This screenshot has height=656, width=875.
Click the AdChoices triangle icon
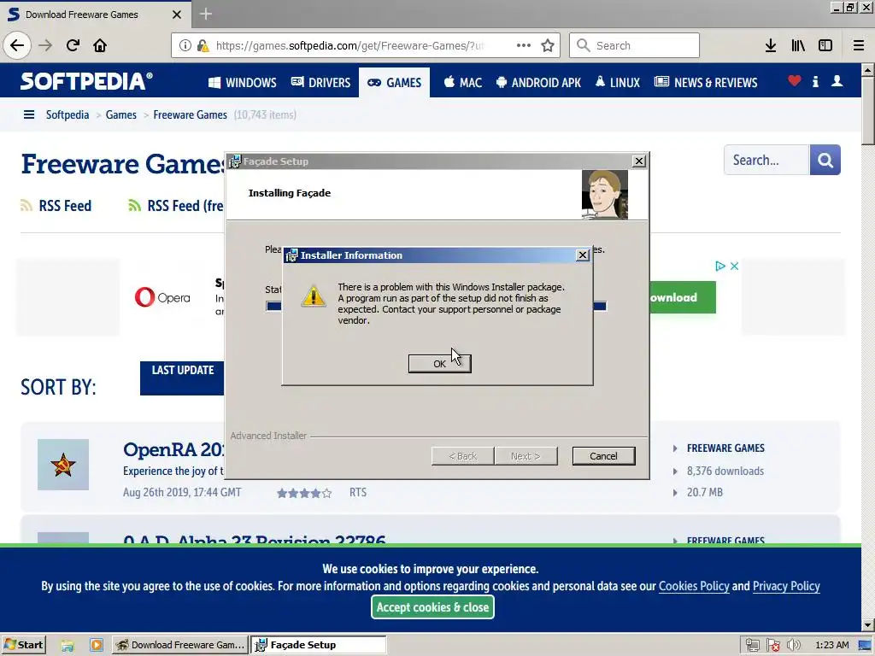(719, 266)
